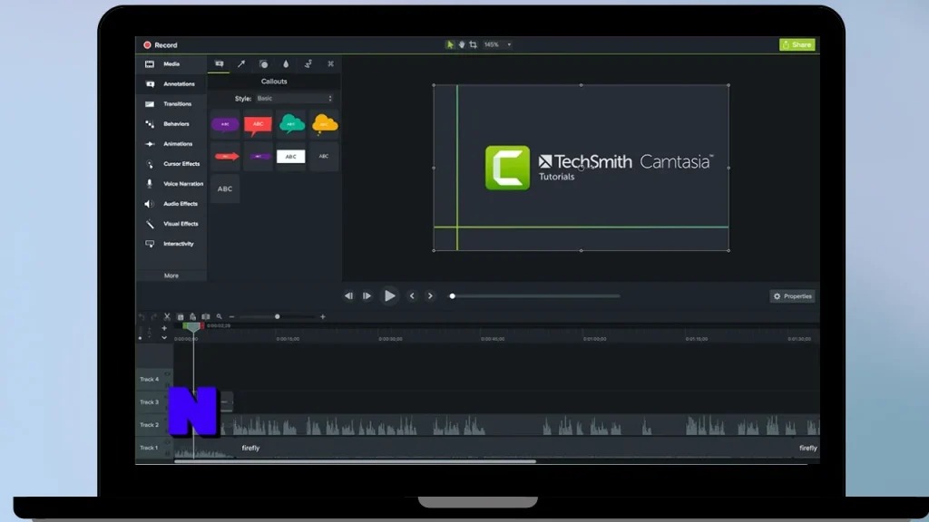Image resolution: width=929 pixels, height=522 pixels.
Task: Click the TechSmith Camtasia logo on canvas
Action: [599, 168]
